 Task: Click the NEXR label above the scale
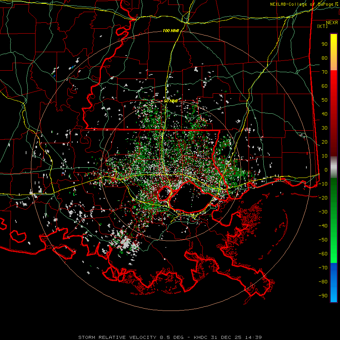[332, 23]
